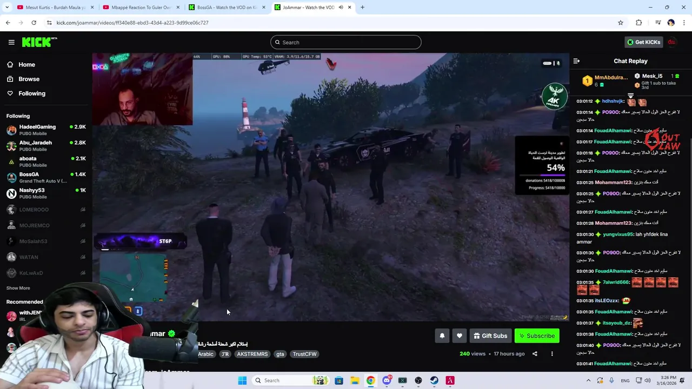
Task: Open the three-dot video options menu
Action: tap(552, 354)
